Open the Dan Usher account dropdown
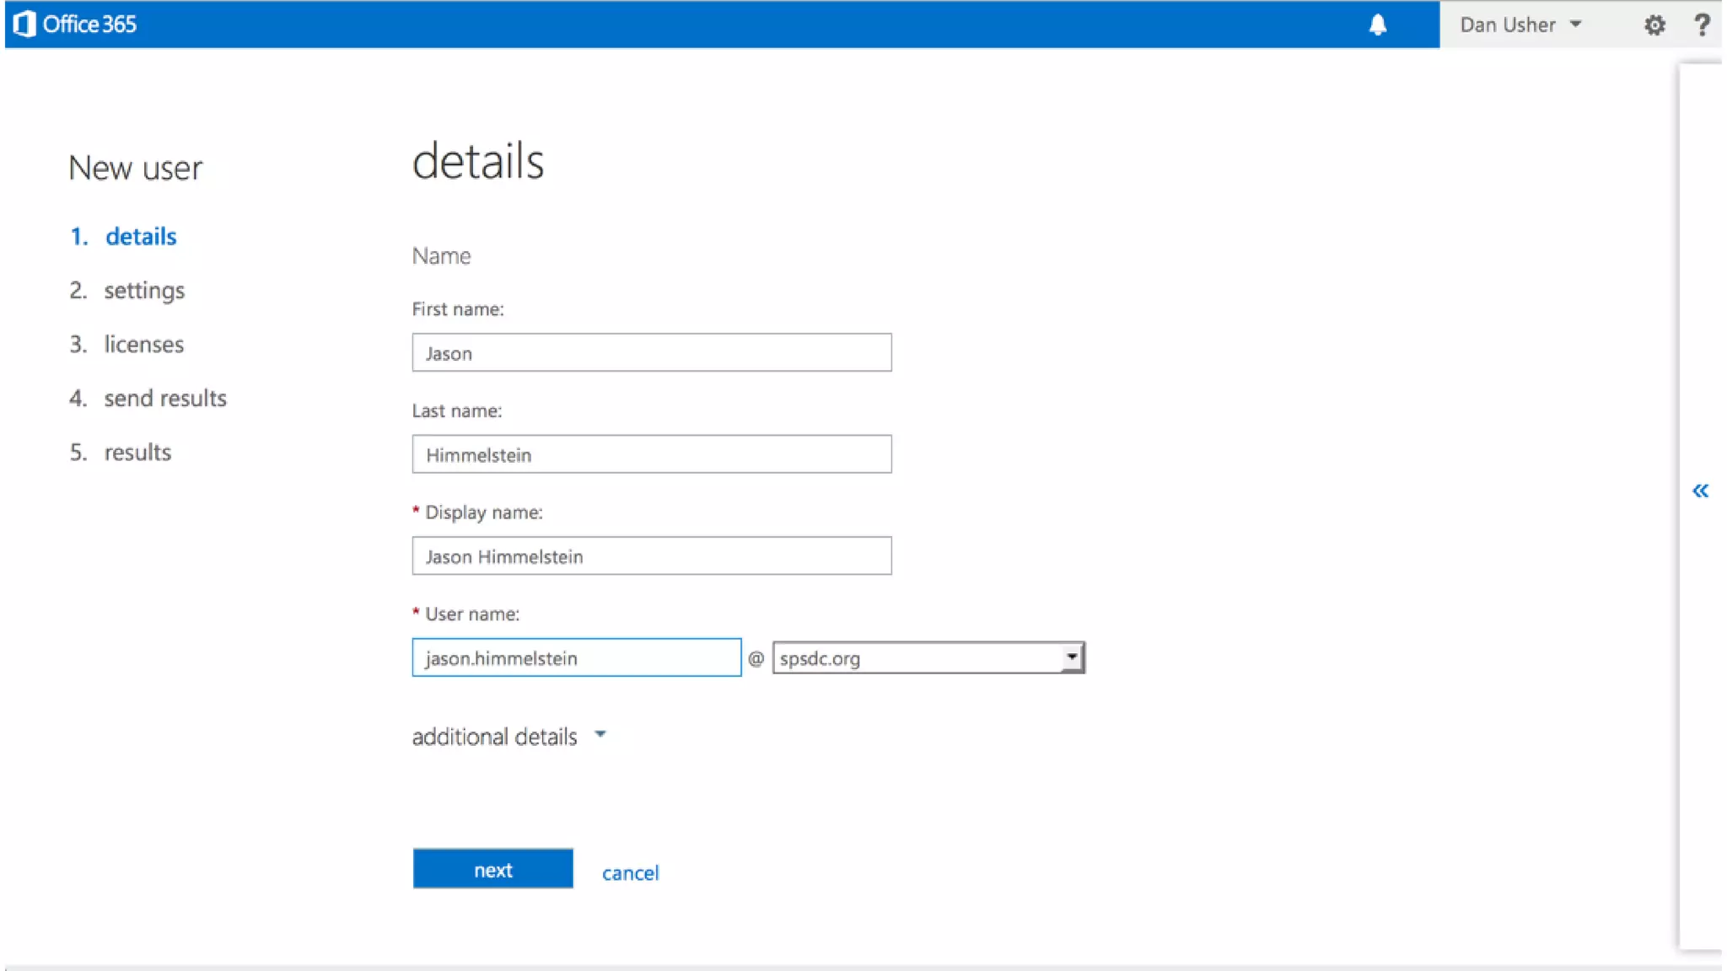 pos(1520,24)
